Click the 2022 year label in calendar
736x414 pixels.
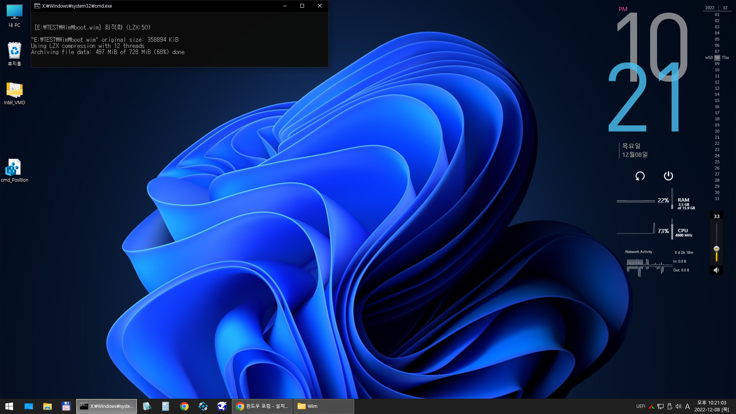(x=710, y=8)
